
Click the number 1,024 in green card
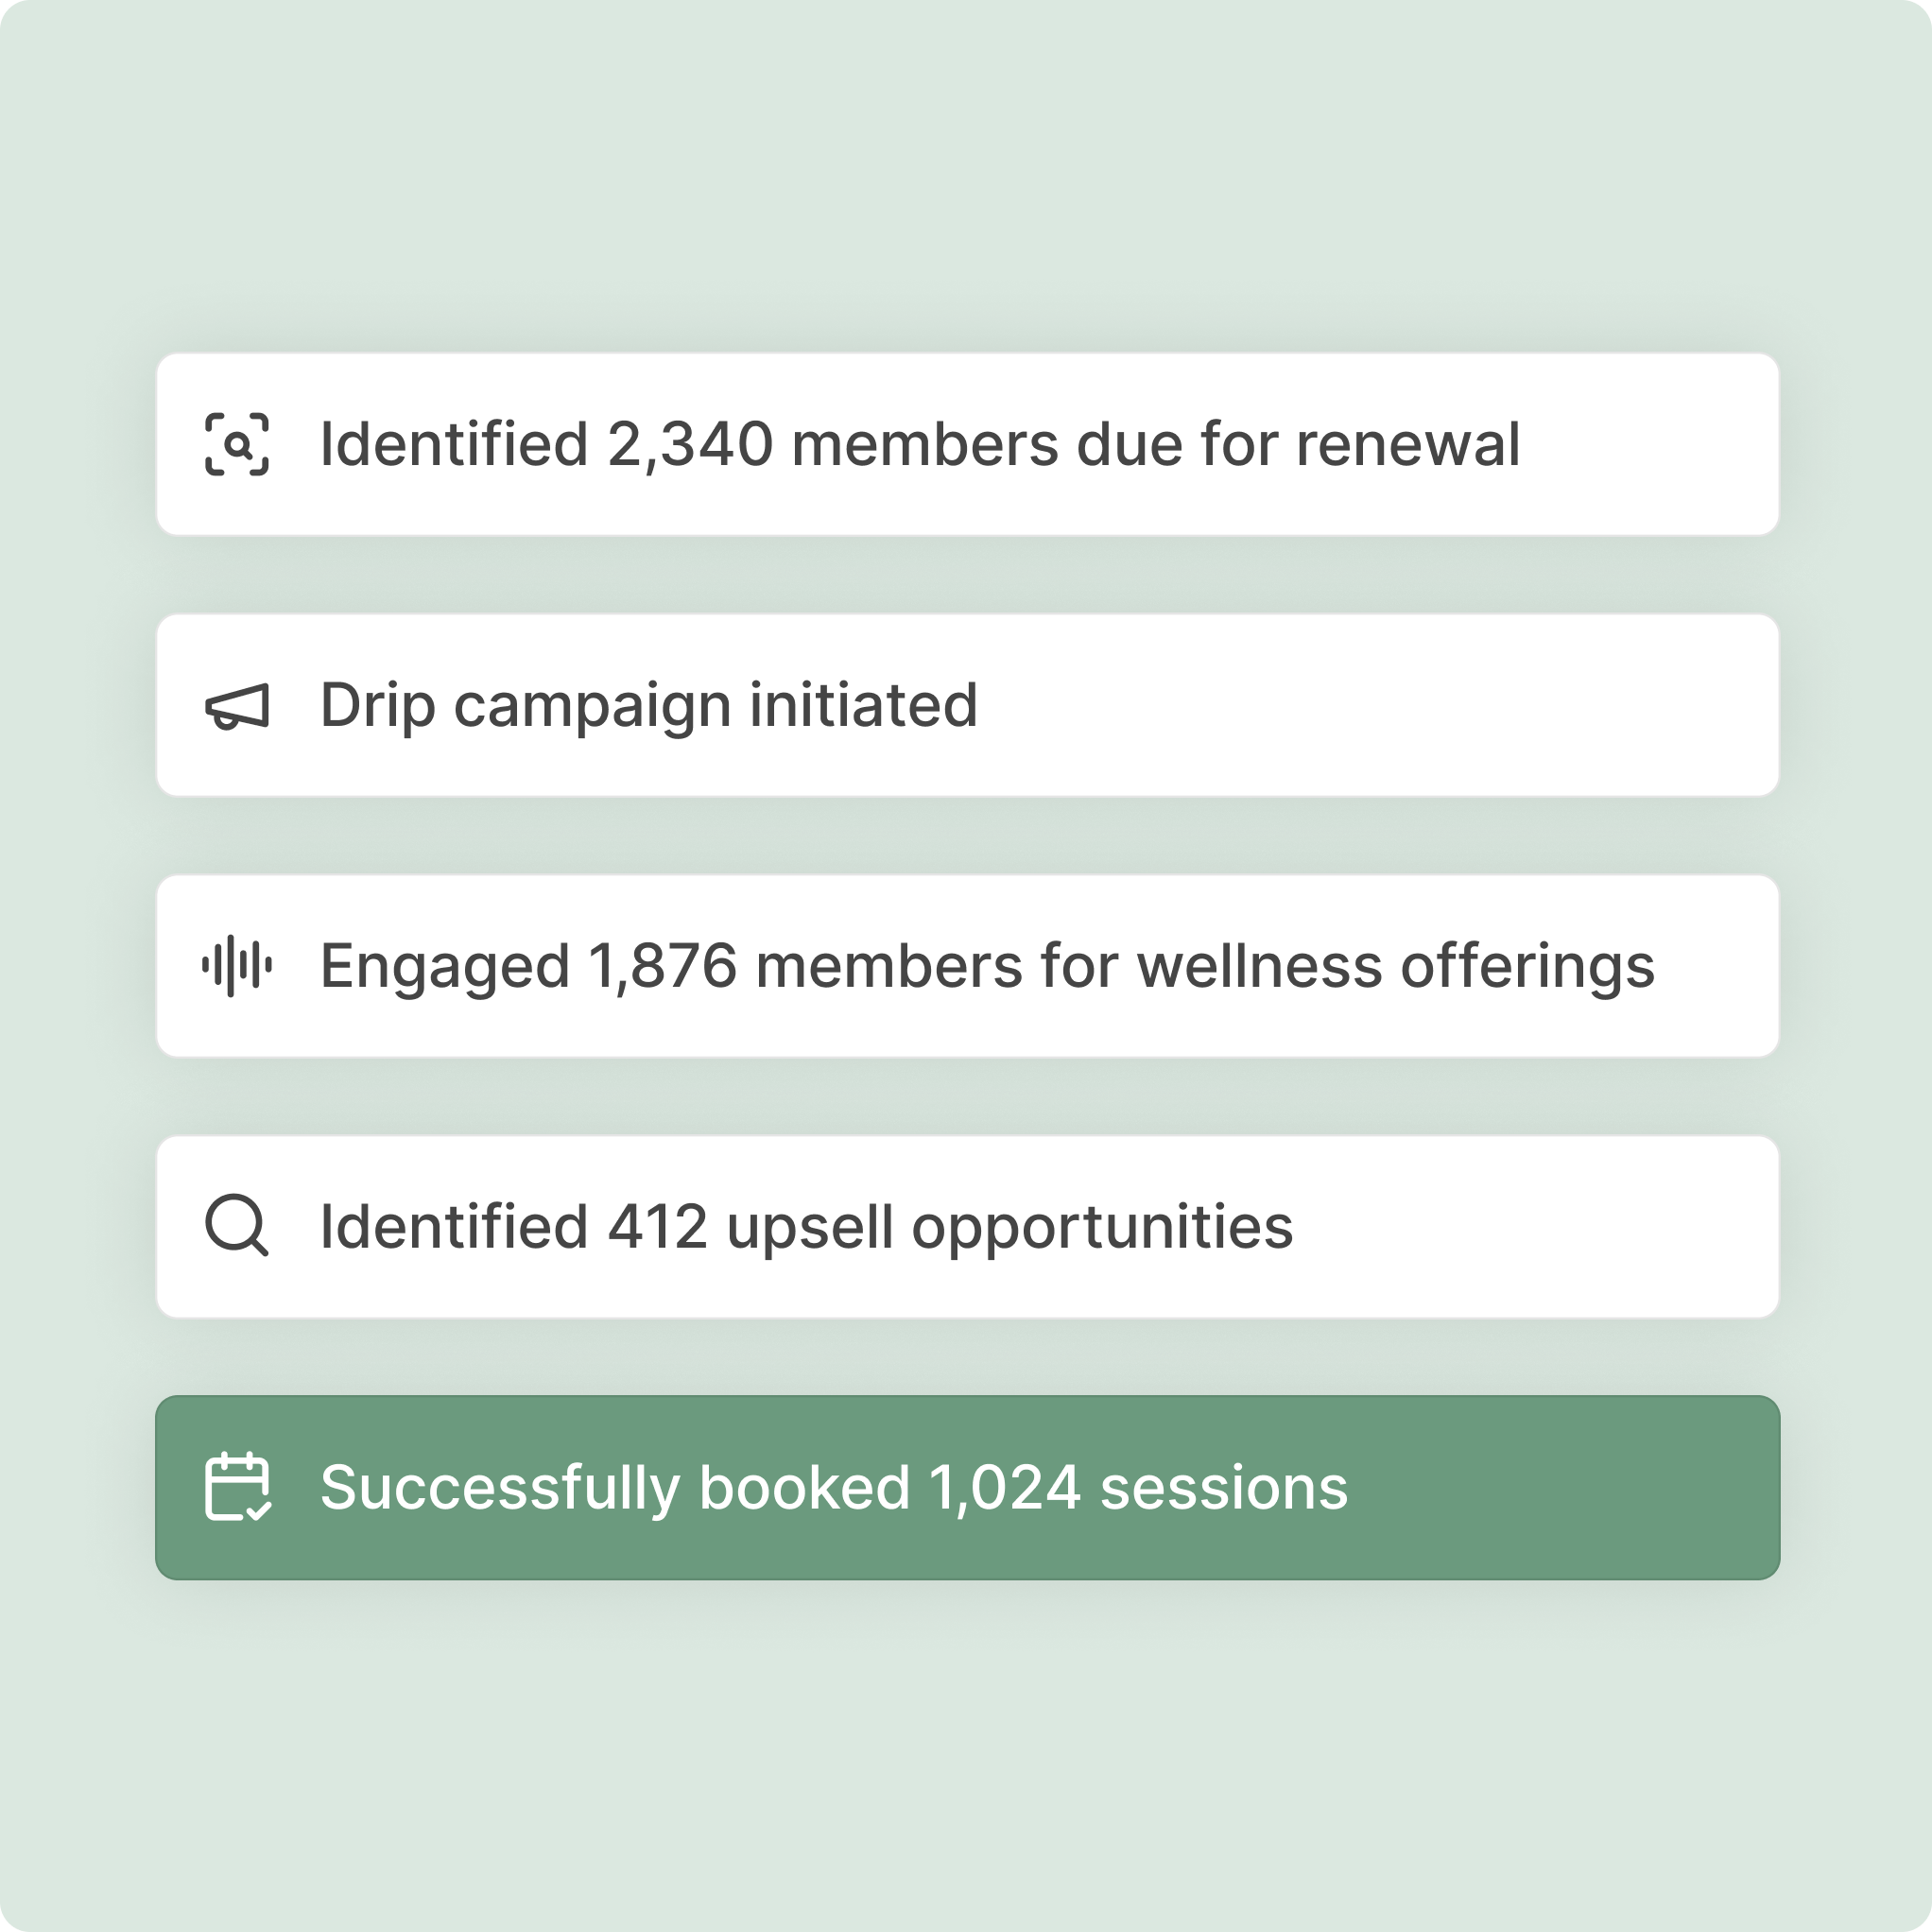click(1004, 1487)
